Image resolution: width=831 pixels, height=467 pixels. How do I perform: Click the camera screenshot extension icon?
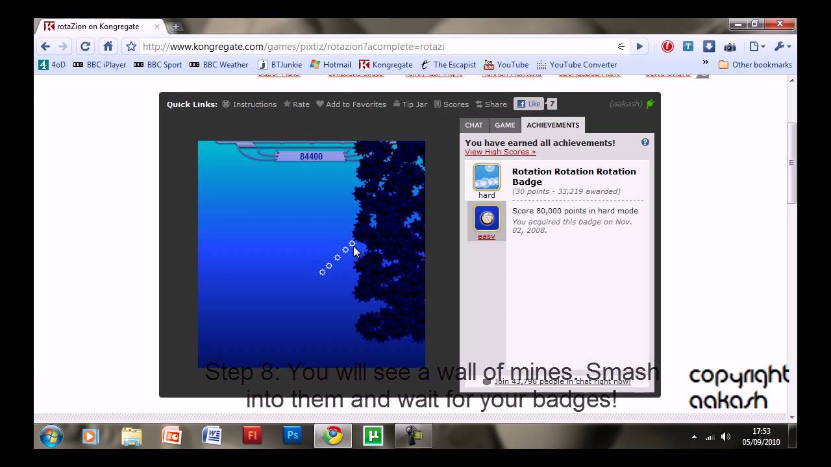click(730, 47)
